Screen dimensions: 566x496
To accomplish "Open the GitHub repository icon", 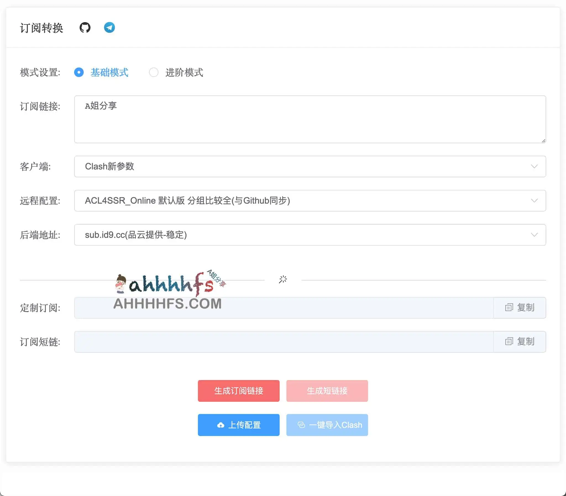I will point(85,27).
